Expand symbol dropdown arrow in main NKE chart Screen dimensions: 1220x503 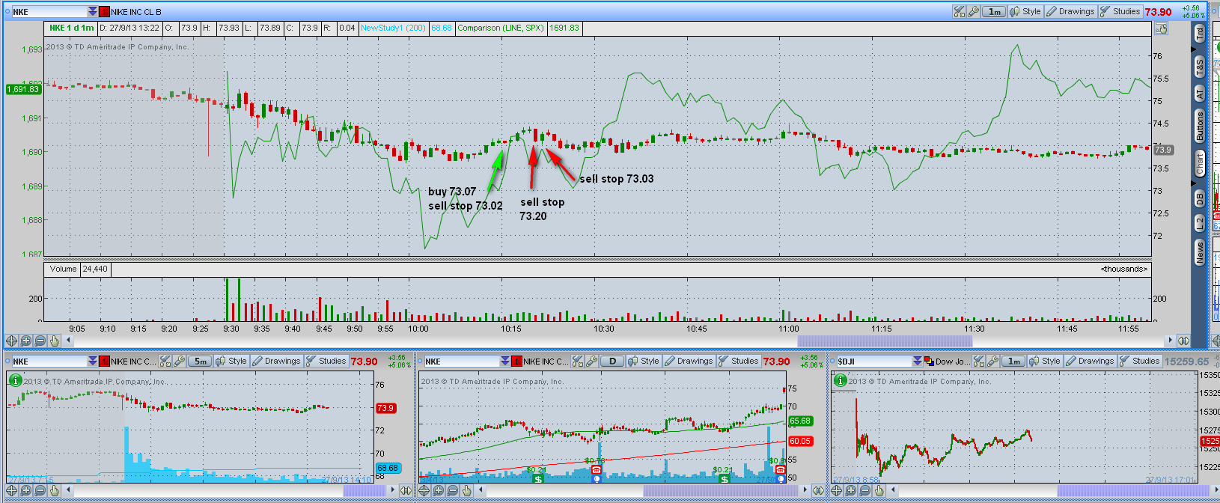[93, 12]
